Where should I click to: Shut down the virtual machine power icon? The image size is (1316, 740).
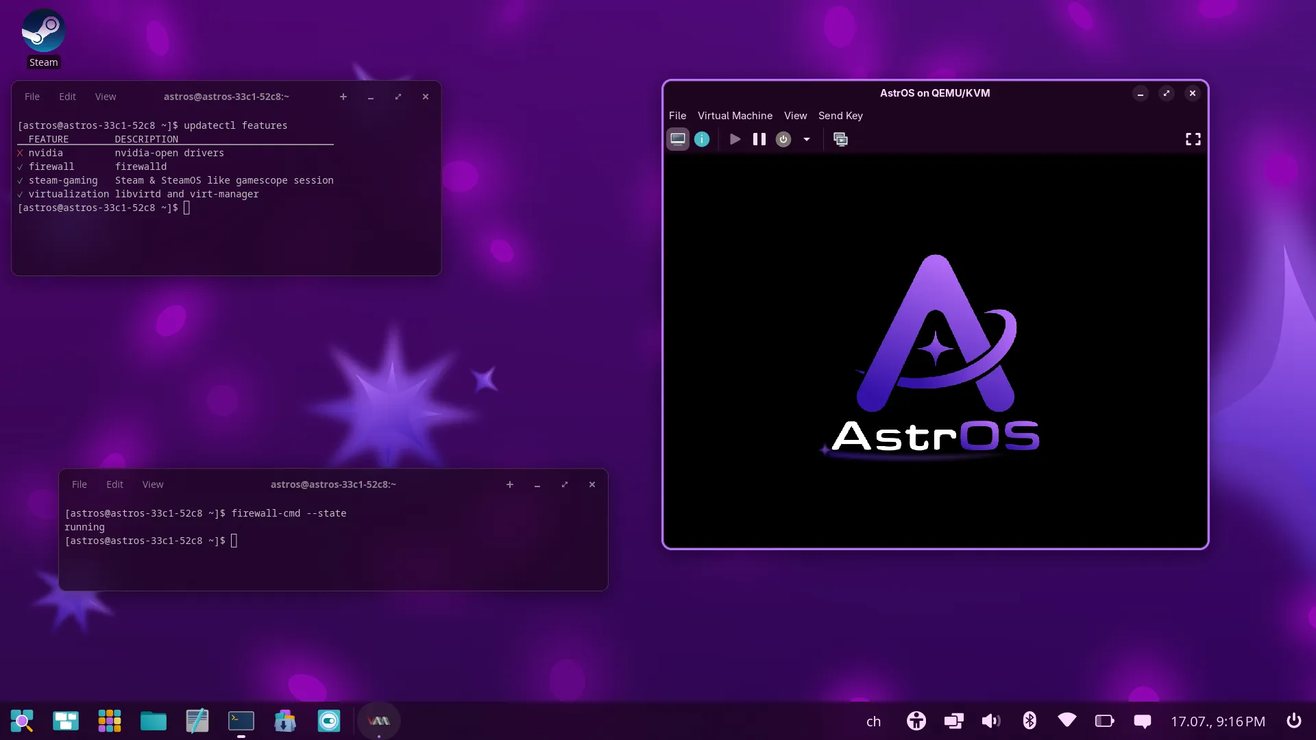pyautogui.click(x=783, y=139)
